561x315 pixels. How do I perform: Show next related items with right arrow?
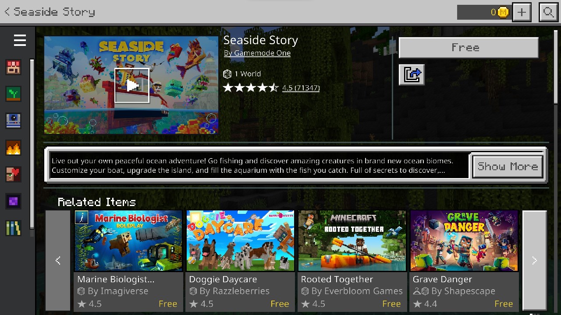coord(534,261)
